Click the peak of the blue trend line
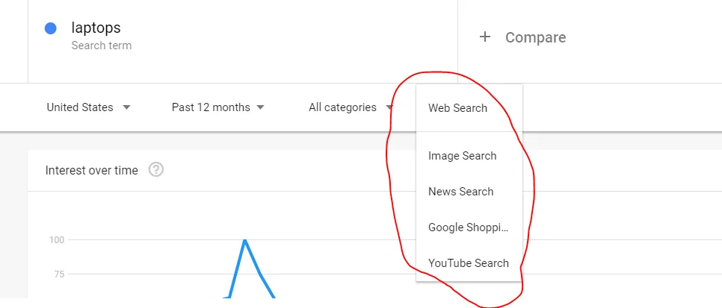Image resolution: width=722 pixels, height=308 pixels. point(244,240)
